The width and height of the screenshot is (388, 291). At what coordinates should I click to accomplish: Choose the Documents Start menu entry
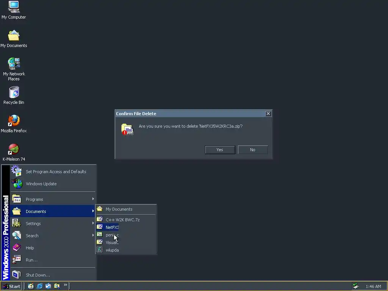(53, 211)
